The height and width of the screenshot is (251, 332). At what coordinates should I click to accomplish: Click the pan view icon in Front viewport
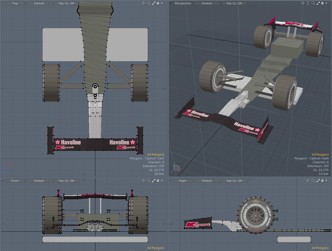coord(144,181)
